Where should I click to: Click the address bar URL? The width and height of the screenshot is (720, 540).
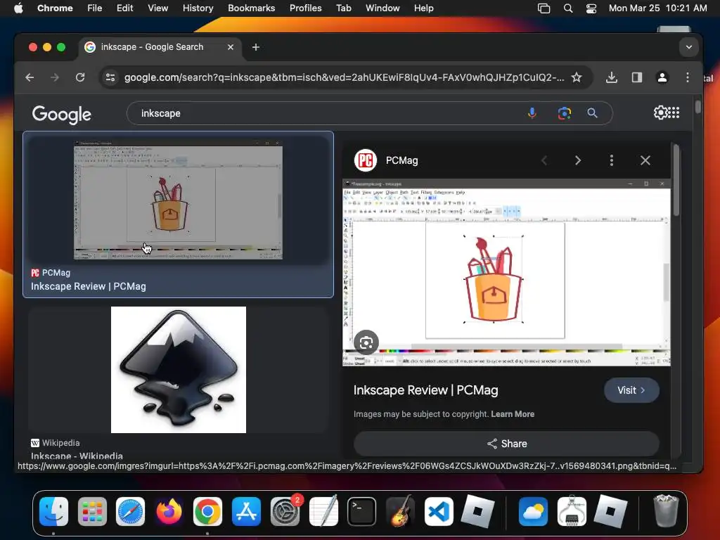point(344,77)
